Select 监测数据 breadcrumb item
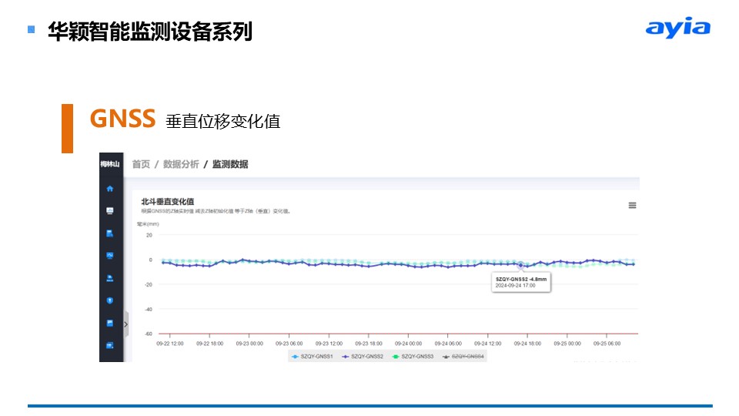This screenshot has width=739, height=416. [230, 164]
